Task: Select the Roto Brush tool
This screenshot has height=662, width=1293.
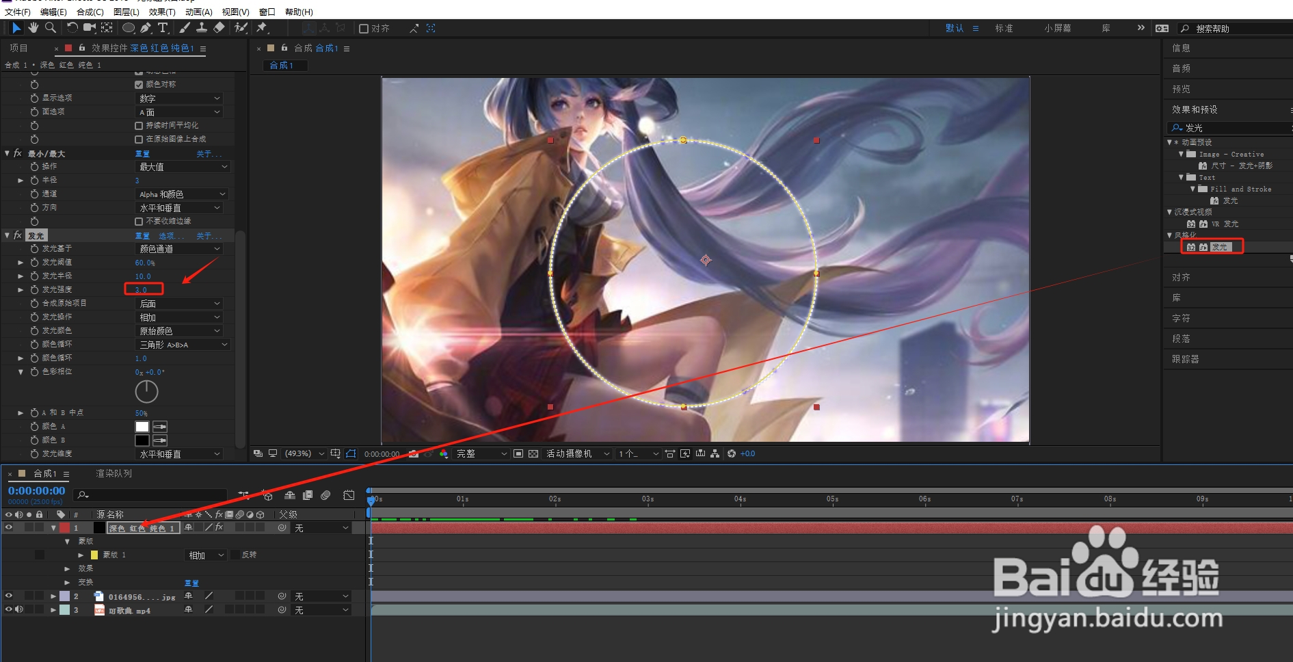Action: (x=241, y=27)
